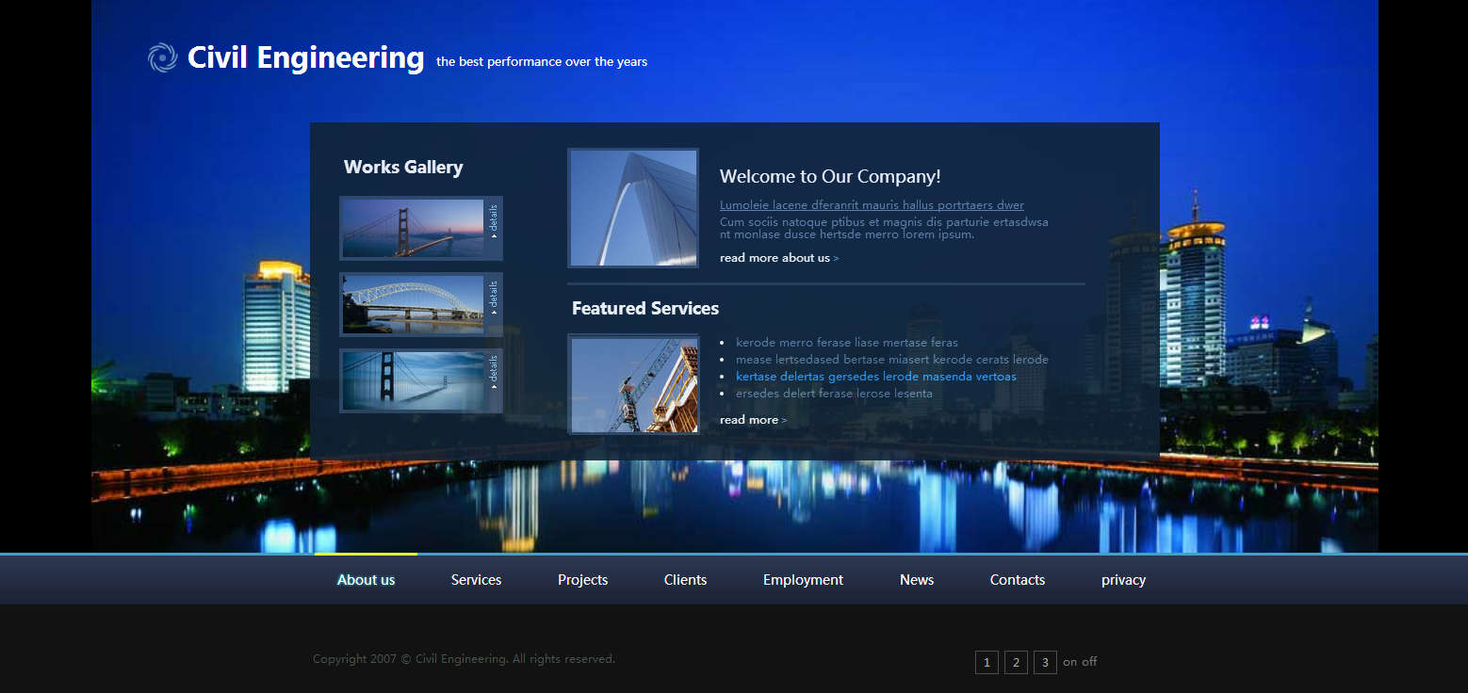Open the highlighted 'kertase delertas' service link
This screenshot has width=1468, height=693.
875,377
